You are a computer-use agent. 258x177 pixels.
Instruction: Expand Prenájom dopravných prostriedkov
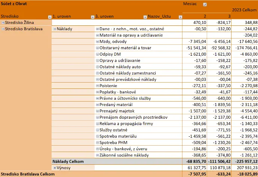(98, 117)
